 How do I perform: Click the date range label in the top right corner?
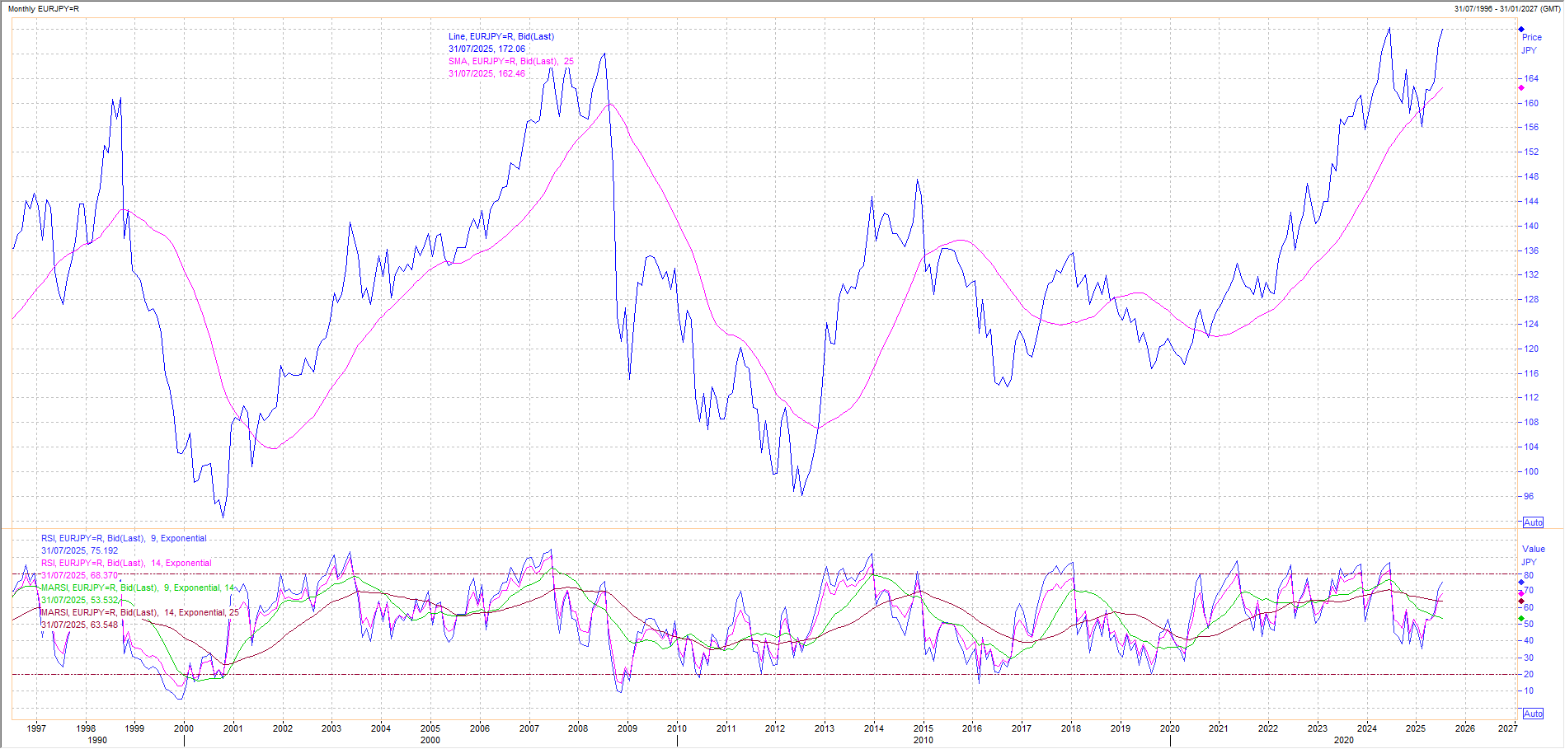pos(1506,8)
